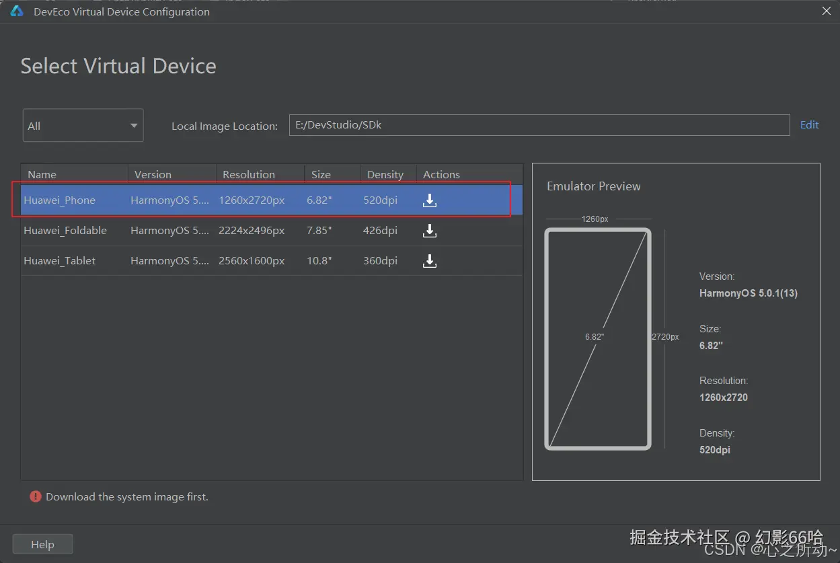The height and width of the screenshot is (563, 840).
Task: Sort by the Density column header
Action: (389, 174)
